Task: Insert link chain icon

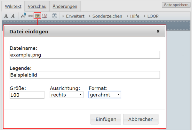Action: (30, 16)
